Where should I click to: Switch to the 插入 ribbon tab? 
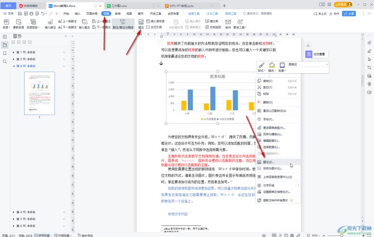coord(77,14)
